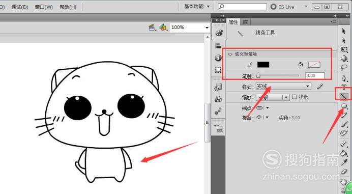Select the 3D Rotation tool
This screenshot has width=352, height=194.
[x=344, y=59]
